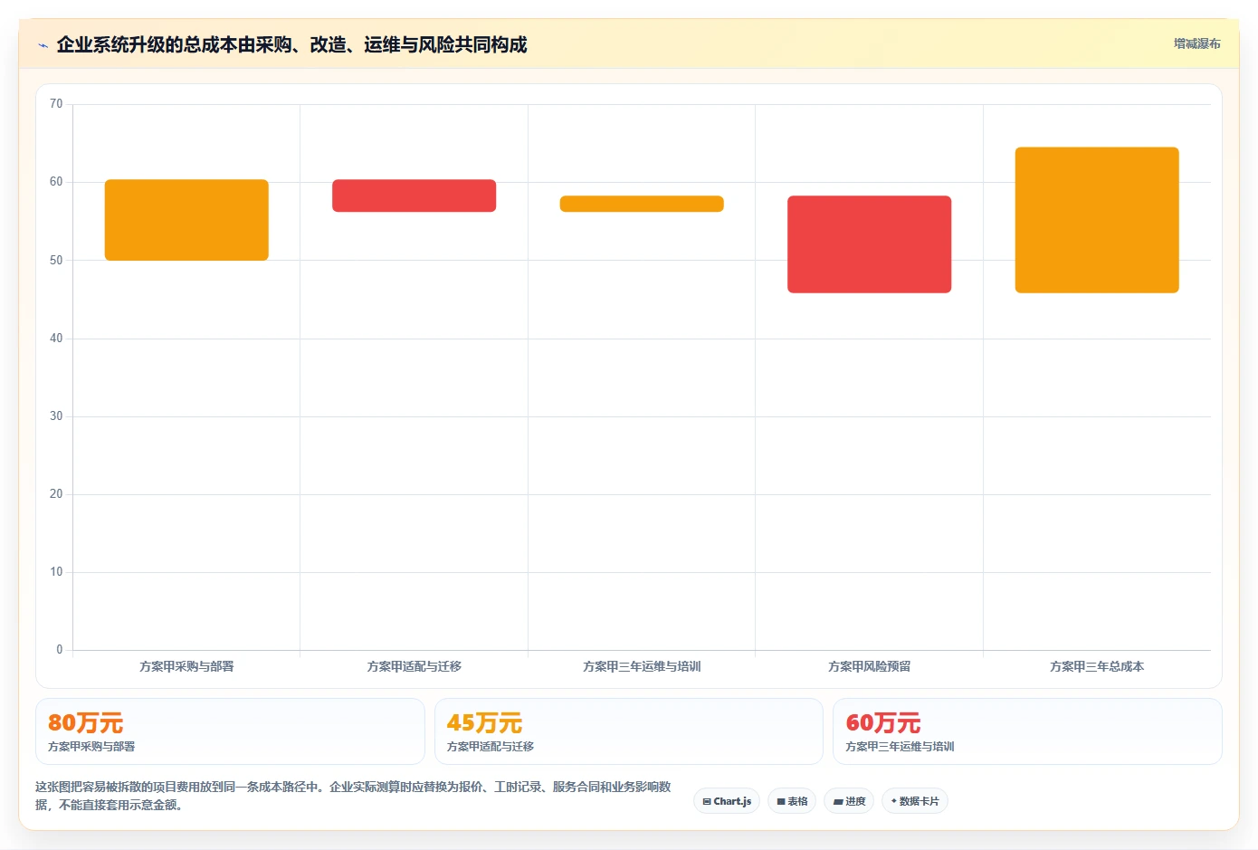The width and height of the screenshot is (1258, 850).
Task: Click the red 方案甲适配与迁移 bar
Action: coord(414,196)
